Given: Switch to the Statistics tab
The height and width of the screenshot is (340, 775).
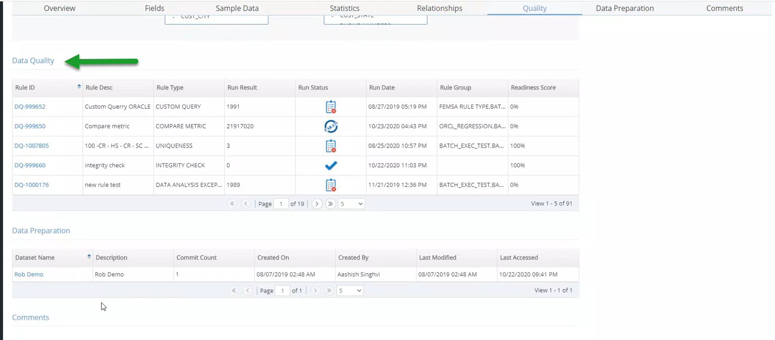Looking at the screenshot, I should tap(344, 8).
